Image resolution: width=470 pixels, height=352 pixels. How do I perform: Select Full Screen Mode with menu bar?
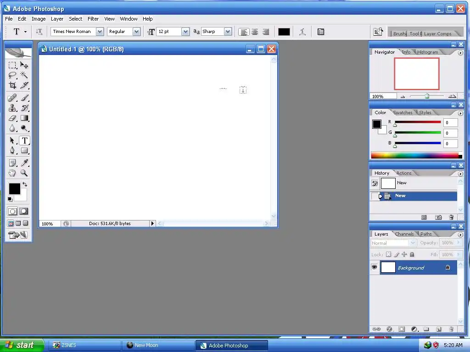[x=18, y=223]
